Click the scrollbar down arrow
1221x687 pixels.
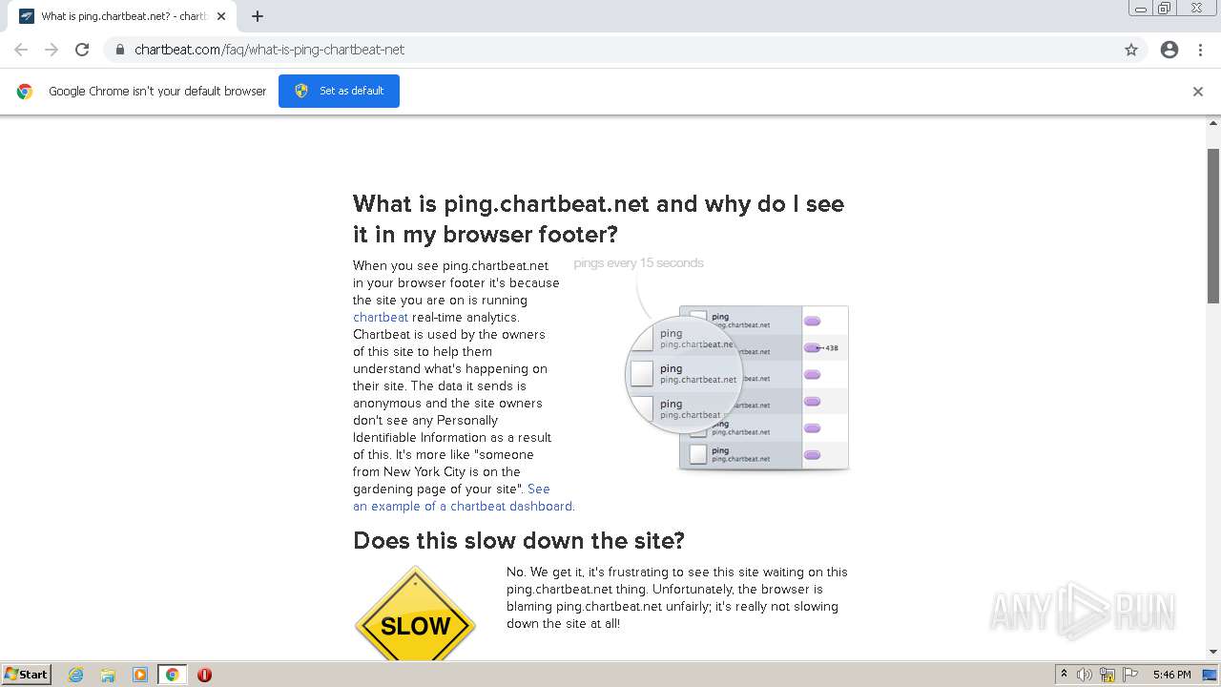[1213, 652]
